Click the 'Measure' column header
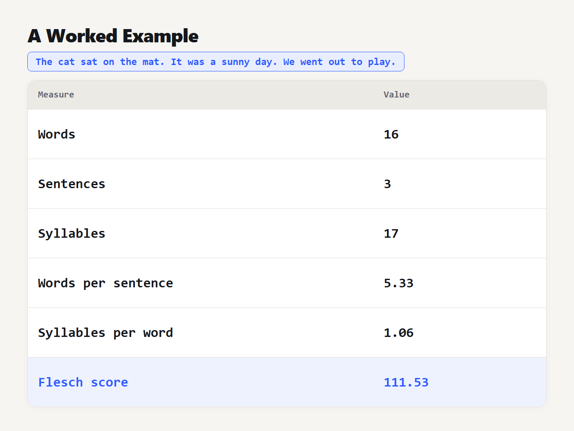This screenshot has width=574, height=431. pos(56,94)
